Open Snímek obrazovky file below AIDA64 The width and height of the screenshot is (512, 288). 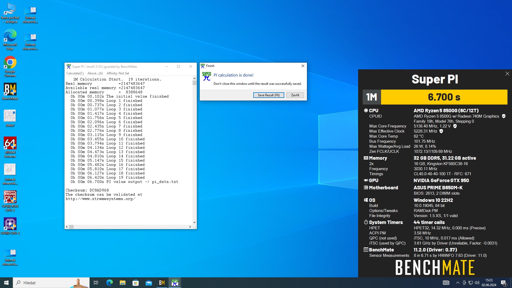pos(10,174)
